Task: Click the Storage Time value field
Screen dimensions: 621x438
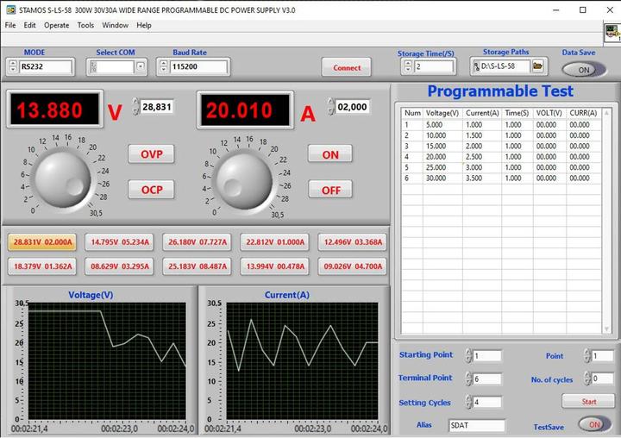Action: click(434, 66)
